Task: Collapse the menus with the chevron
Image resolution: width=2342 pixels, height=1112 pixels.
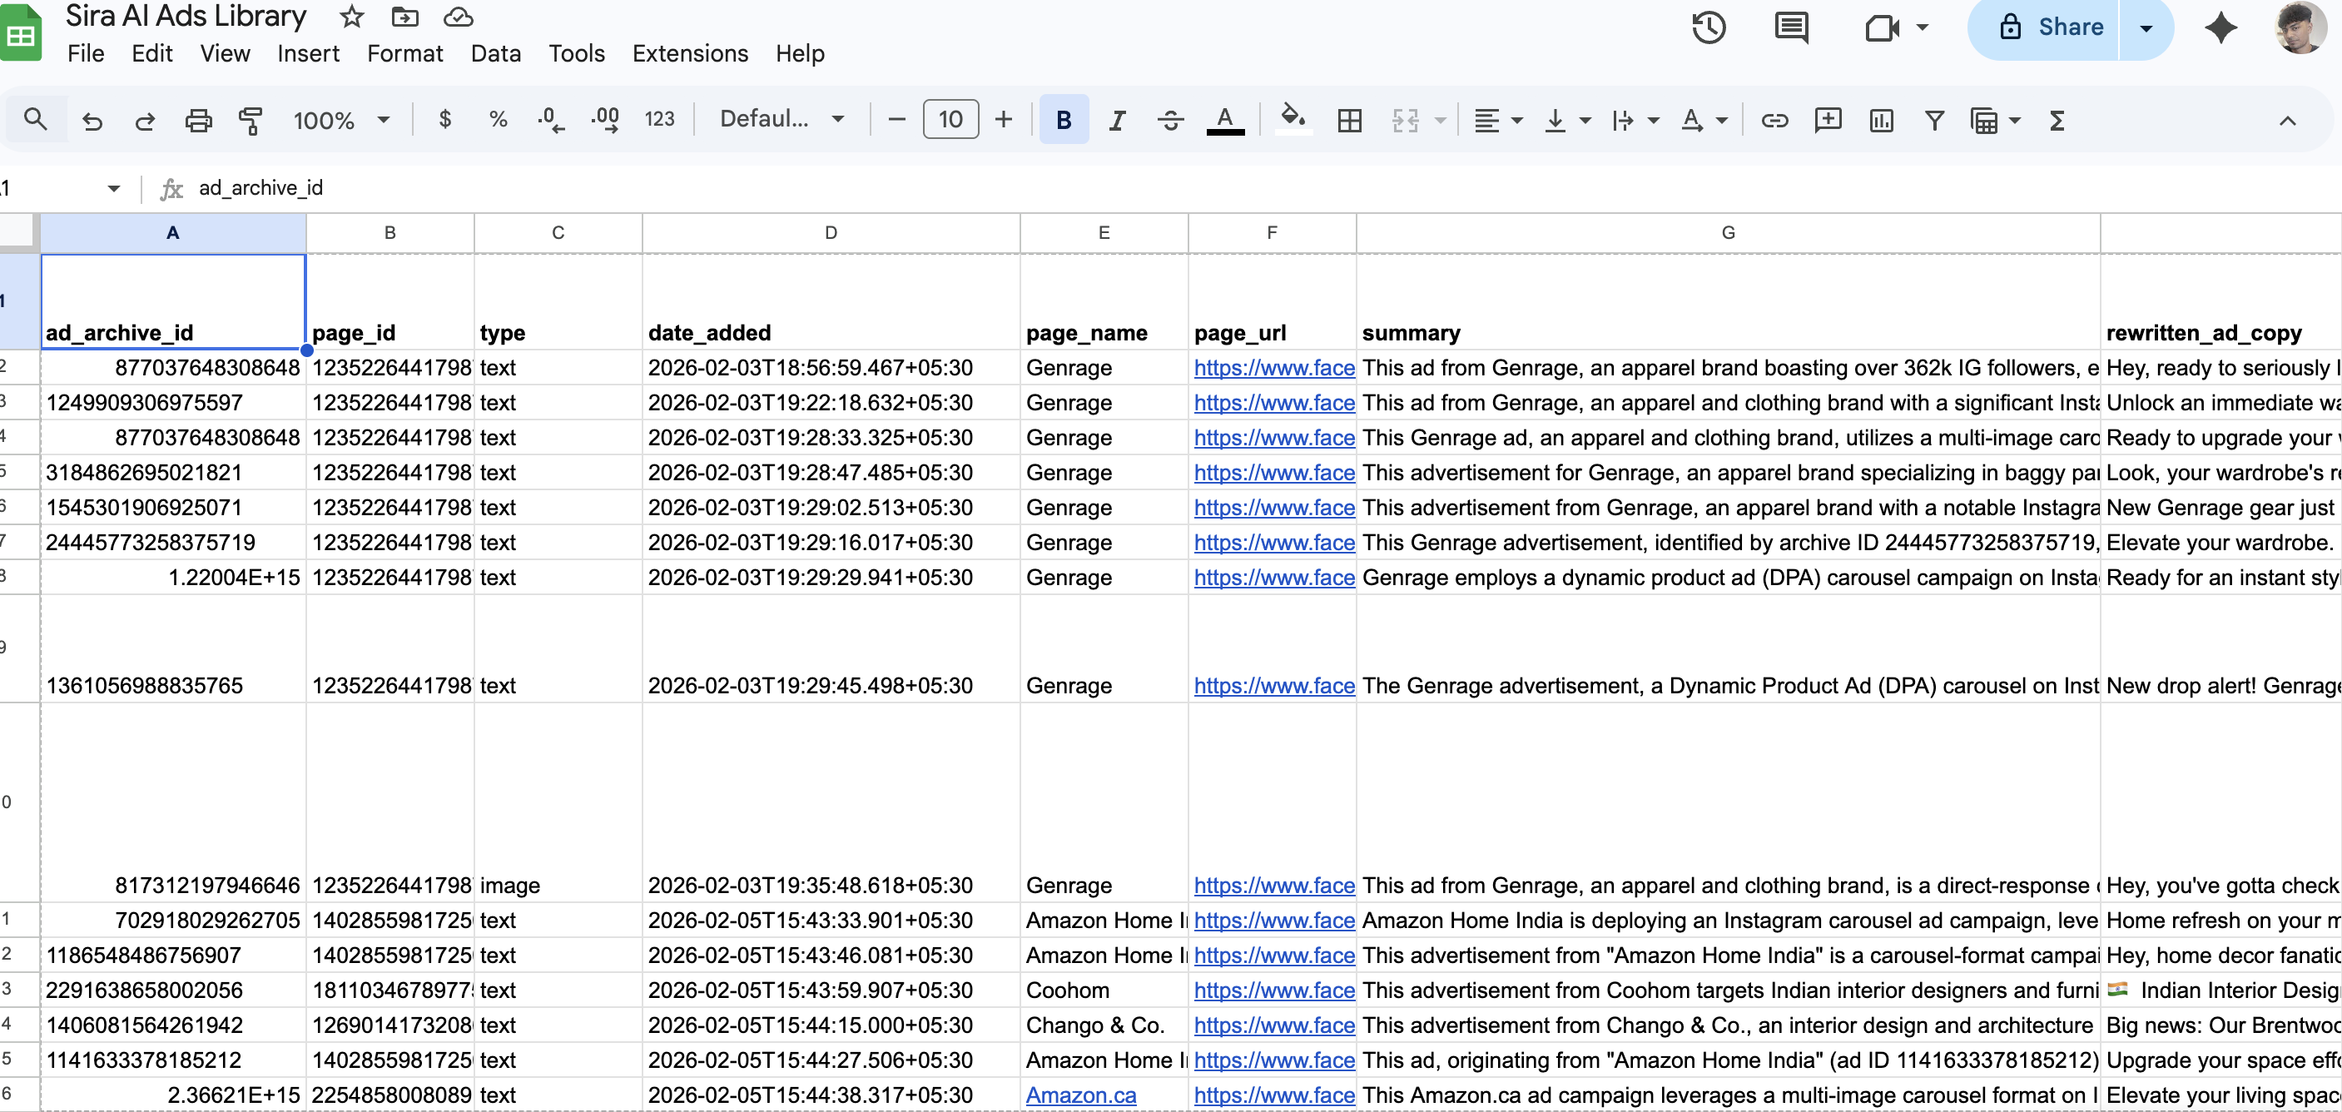Action: pyautogui.click(x=2287, y=120)
